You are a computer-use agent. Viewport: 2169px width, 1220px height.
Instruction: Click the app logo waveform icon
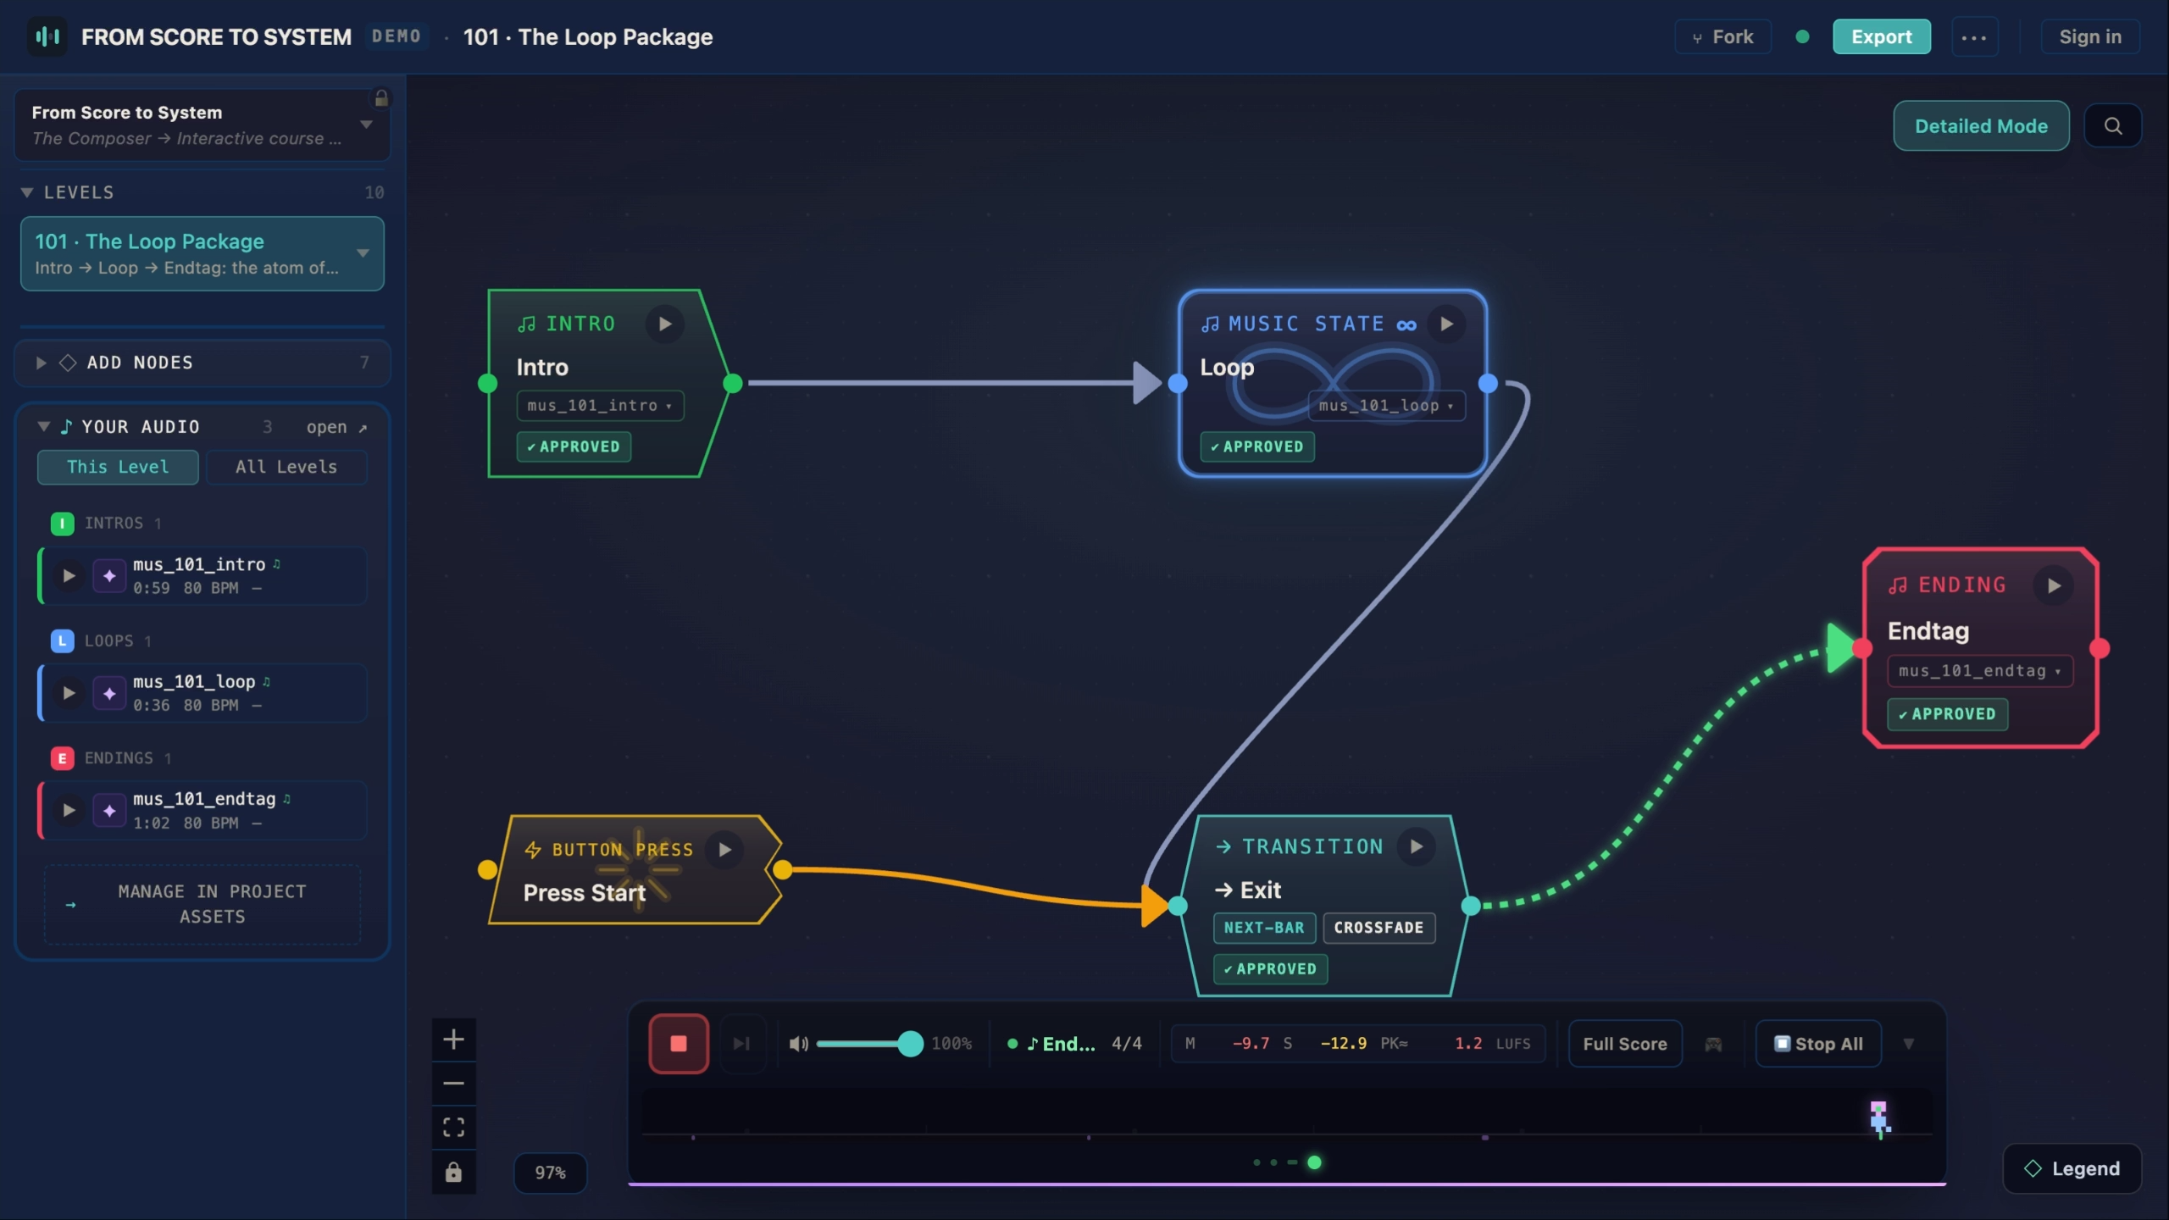tap(47, 36)
